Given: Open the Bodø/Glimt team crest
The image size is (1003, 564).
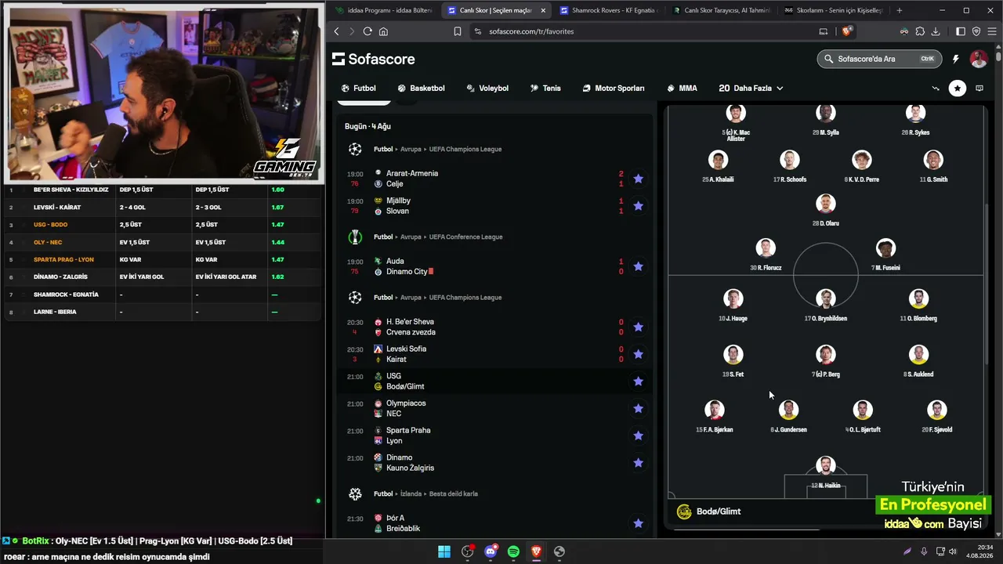Looking at the screenshot, I should [x=684, y=512].
